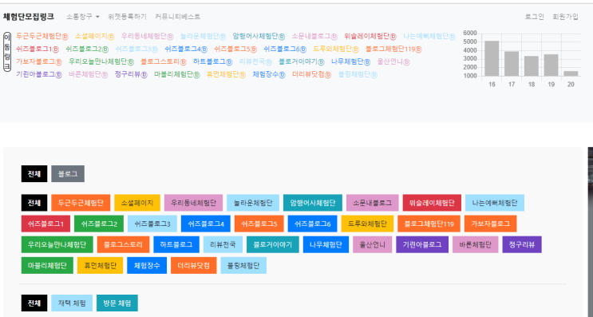The height and width of the screenshot is (317, 593).
Task: Open the 가보자블로그ⓑ text link
Action: click(39, 61)
